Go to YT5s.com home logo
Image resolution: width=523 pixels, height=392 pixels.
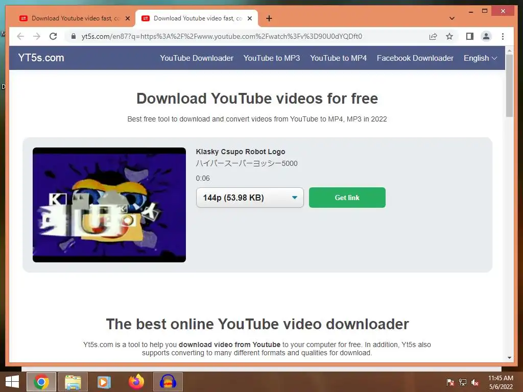(41, 58)
